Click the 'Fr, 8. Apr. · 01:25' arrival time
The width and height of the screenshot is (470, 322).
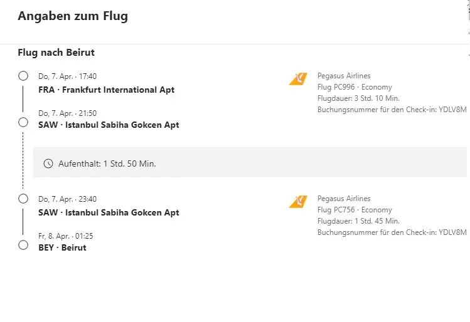coord(66,236)
